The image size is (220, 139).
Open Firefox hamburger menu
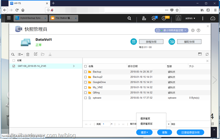pos(215,10)
